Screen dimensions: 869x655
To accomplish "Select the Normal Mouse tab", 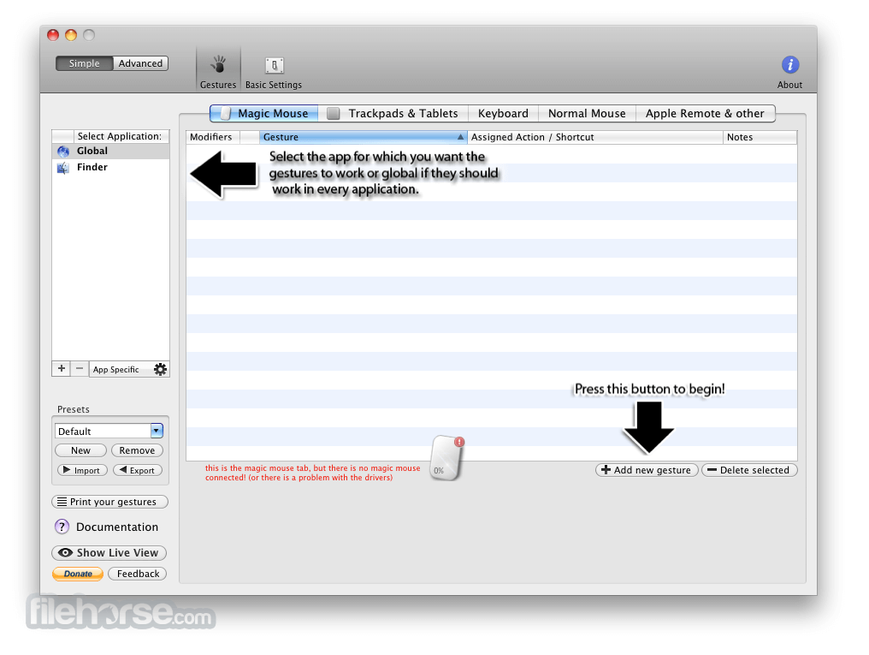I will 587,113.
